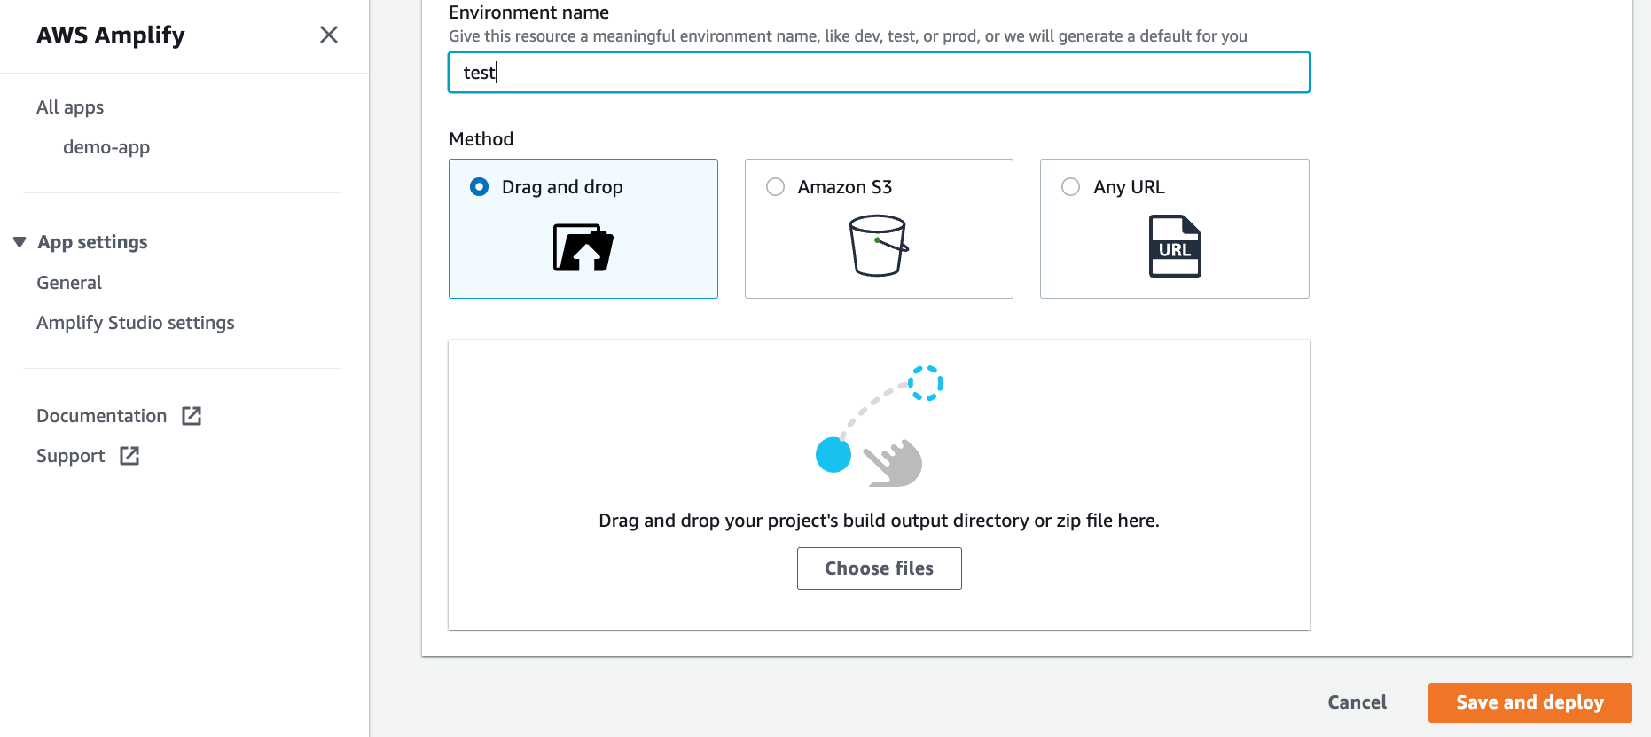The image size is (1651, 737).
Task: Select the Drag and drop method
Action: point(479,187)
